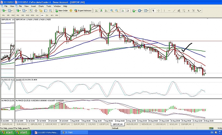Screen dimensions: 222x135
Task: Switch to the DJI,M15 chart tab
Action: tap(92, 124)
